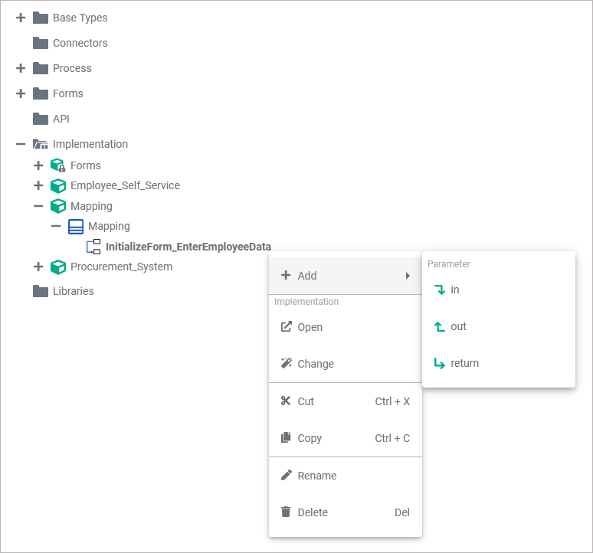Click the 'return' parameter arrow icon
Viewport: 593px width, 553px height.
(439, 363)
